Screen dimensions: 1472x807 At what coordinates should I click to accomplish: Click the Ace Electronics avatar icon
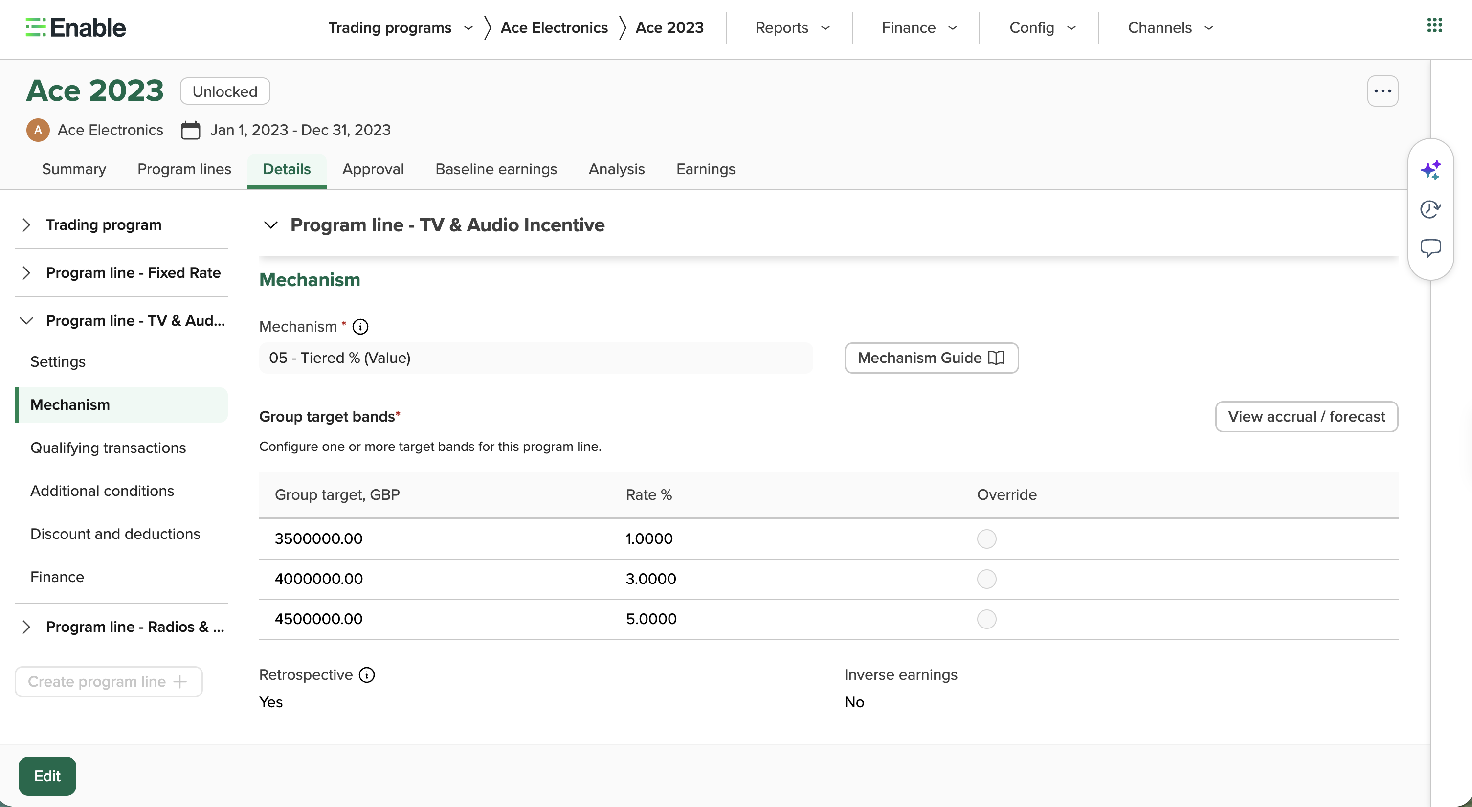pyautogui.click(x=38, y=130)
